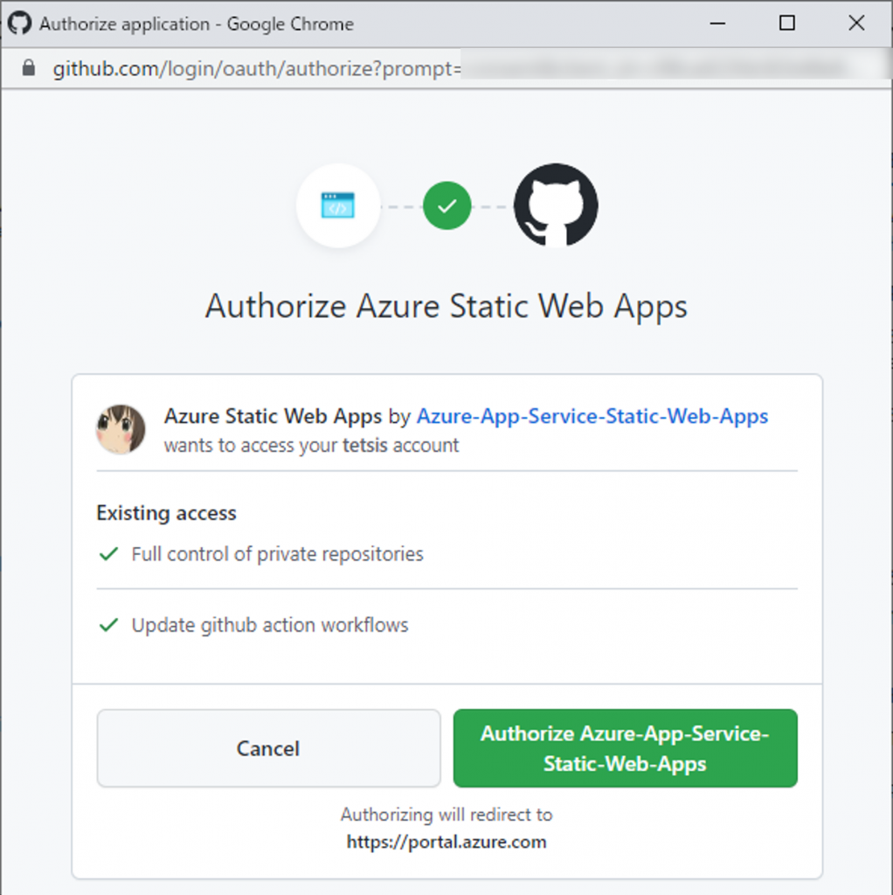Click the Existing access section label
Screen dimensions: 893x895
coord(166,513)
